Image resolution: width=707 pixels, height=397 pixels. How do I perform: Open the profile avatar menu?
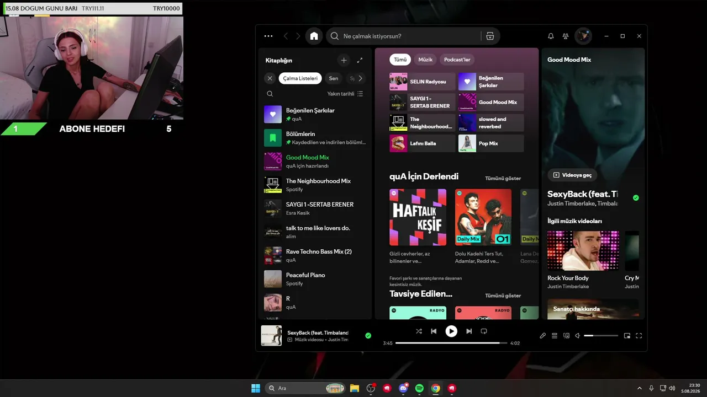pos(583,36)
